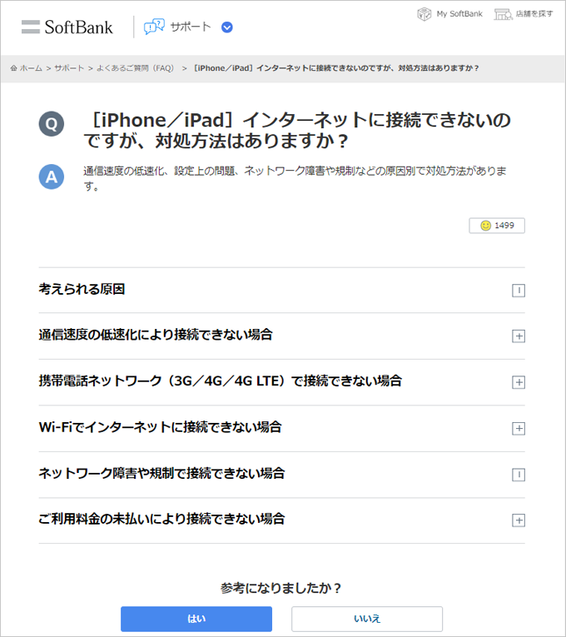Viewport: 566px width, 637px height.
Task: Open the blue support dropdown arrow
Action: click(x=227, y=27)
